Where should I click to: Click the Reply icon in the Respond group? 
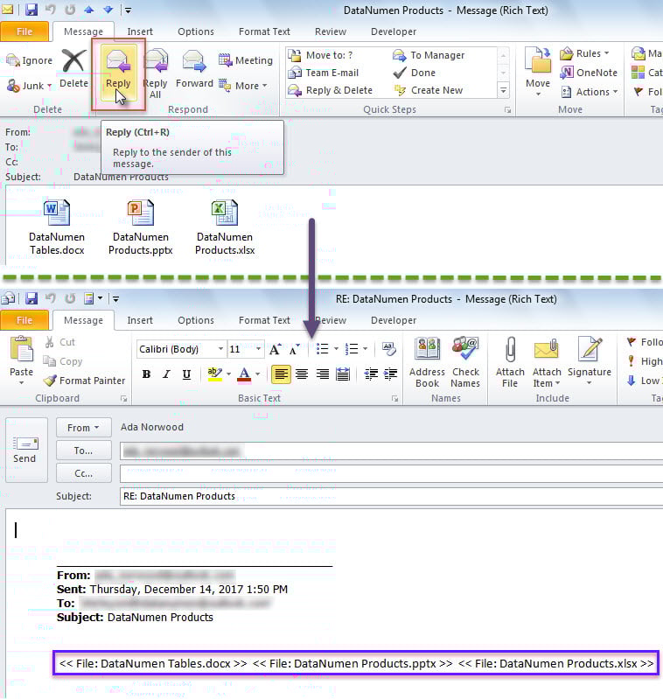(118, 74)
